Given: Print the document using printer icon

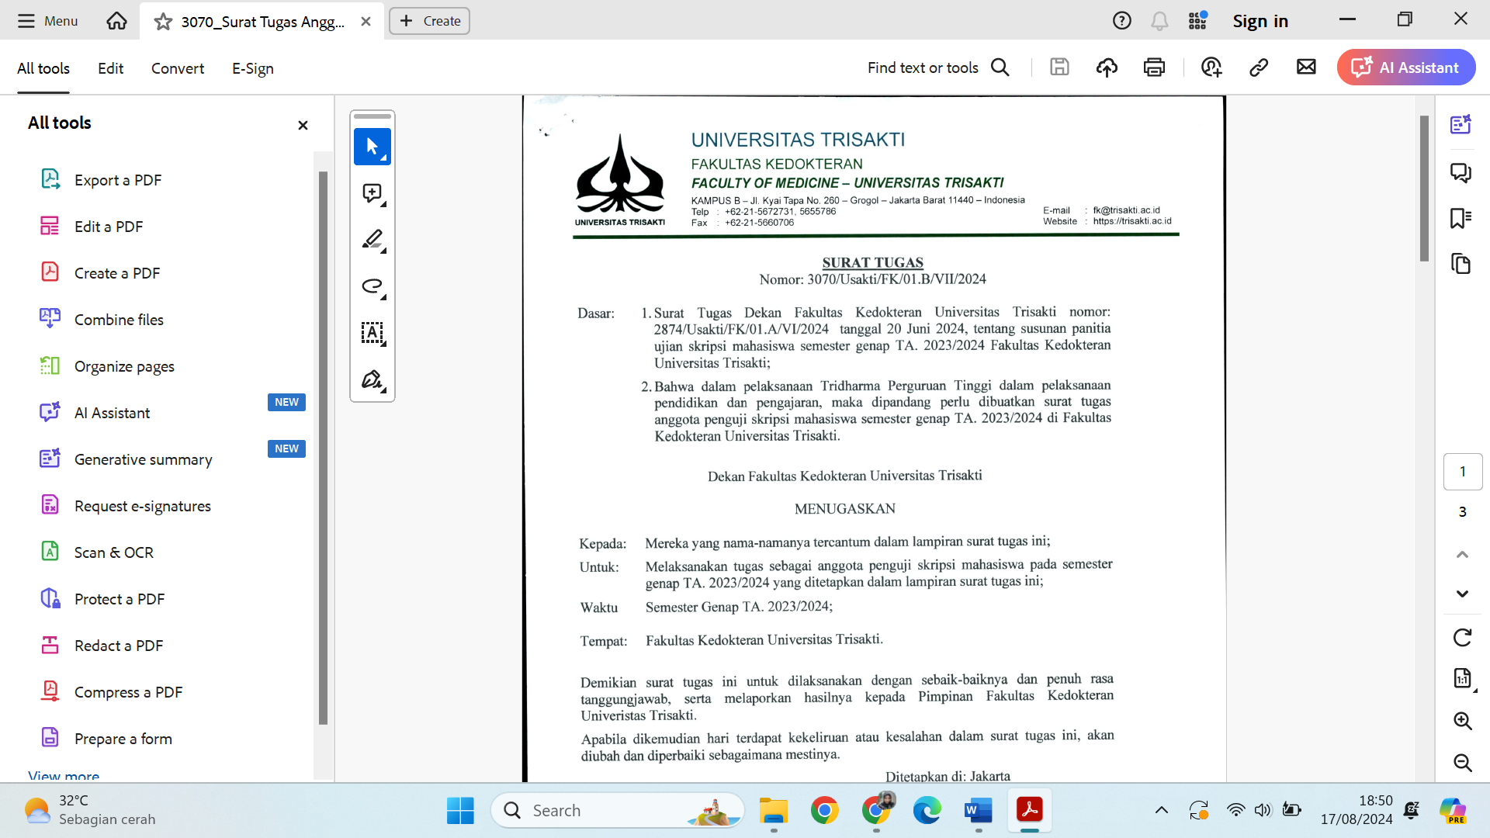Looking at the screenshot, I should pos(1154,68).
